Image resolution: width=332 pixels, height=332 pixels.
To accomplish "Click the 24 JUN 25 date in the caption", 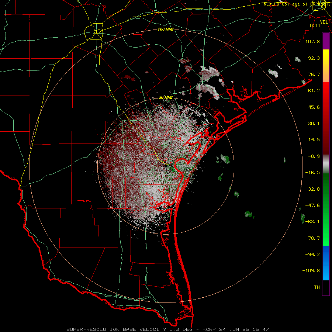I will [234, 329].
